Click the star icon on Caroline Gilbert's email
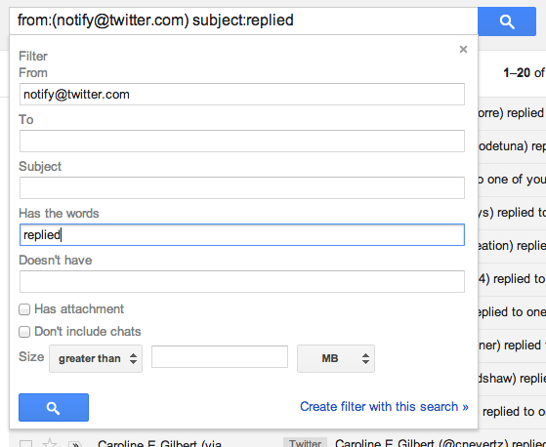 tap(49, 443)
